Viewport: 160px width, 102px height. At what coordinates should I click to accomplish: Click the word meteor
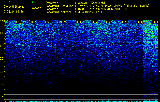coord(36,8)
